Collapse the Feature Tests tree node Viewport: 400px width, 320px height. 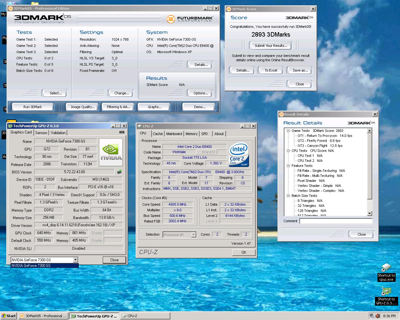click(x=288, y=166)
